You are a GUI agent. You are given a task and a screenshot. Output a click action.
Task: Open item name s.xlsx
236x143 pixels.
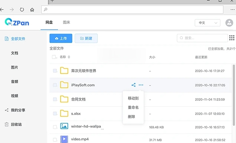point(76,114)
